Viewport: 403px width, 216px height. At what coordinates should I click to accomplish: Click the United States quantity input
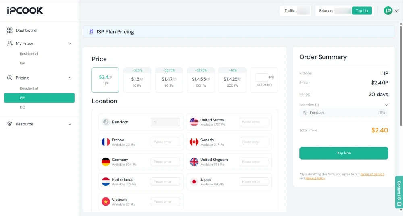[x=253, y=122]
